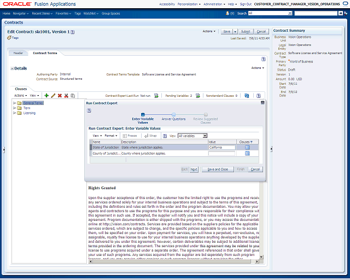350x280 pixels.
Task: Run Contract Expert icon next to Not run
Action: pyautogui.click(x=156, y=96)
